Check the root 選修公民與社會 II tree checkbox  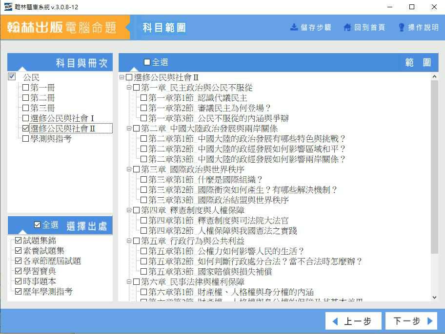[x=129, y=77]
